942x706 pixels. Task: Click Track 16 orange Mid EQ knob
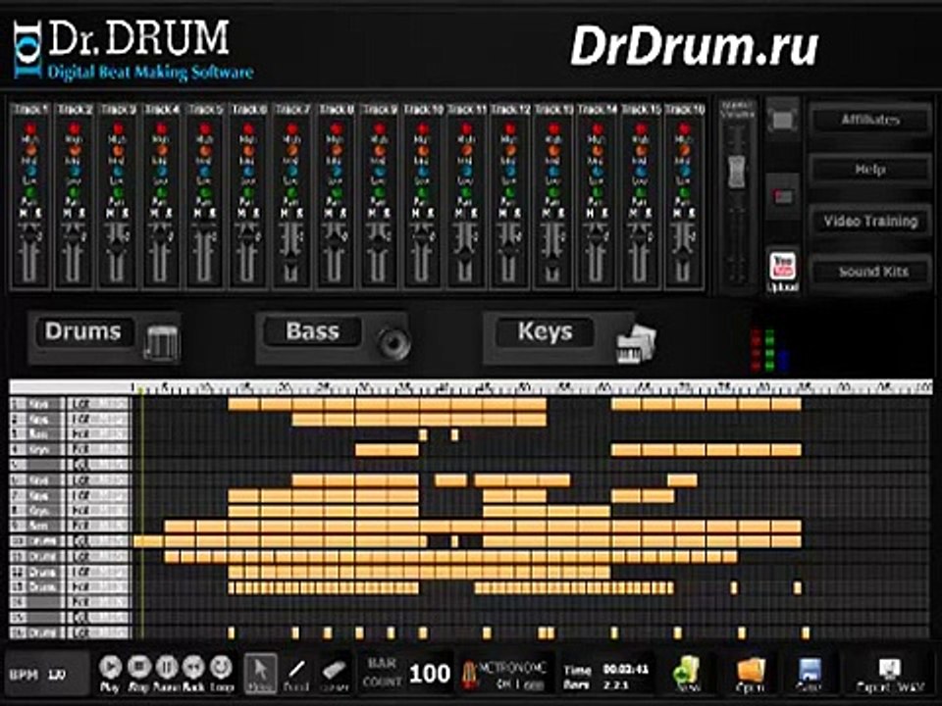tap(685, 150)
